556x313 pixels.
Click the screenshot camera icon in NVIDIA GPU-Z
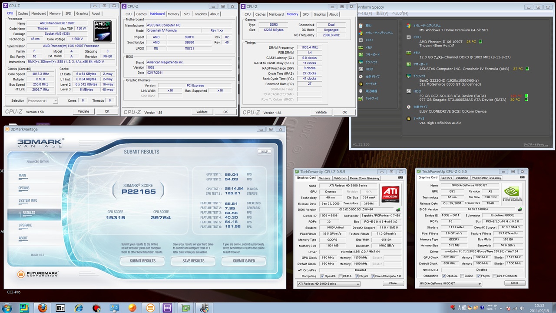[x=522, y=177]
